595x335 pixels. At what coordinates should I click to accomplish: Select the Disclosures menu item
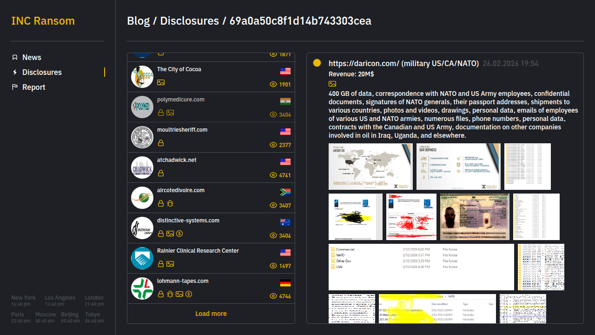point(42,72)
